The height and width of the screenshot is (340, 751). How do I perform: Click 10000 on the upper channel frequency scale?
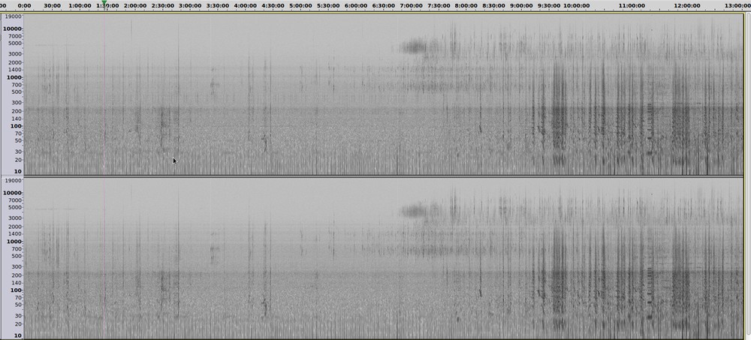[x=13, y=29]
